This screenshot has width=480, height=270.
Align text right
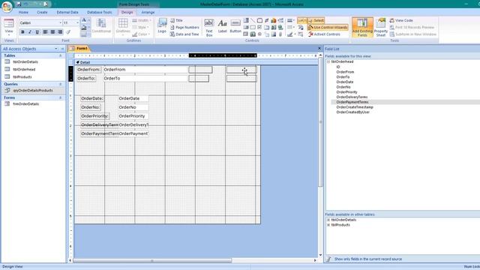coord(60,31)
